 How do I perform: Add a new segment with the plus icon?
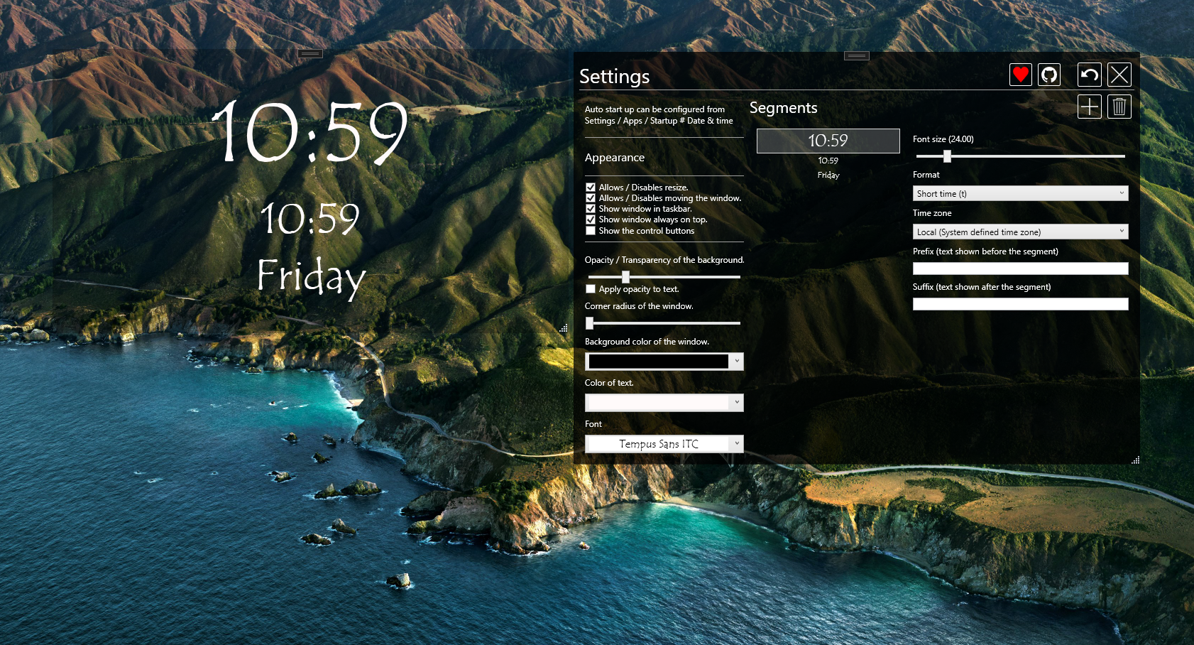point(1089,107)
